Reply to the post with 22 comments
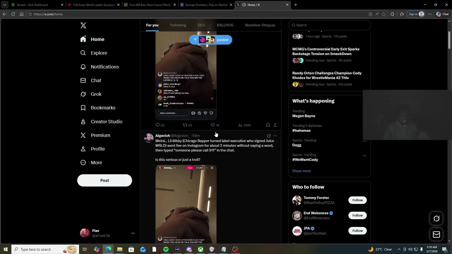452x254 pixels. point(160,125)
